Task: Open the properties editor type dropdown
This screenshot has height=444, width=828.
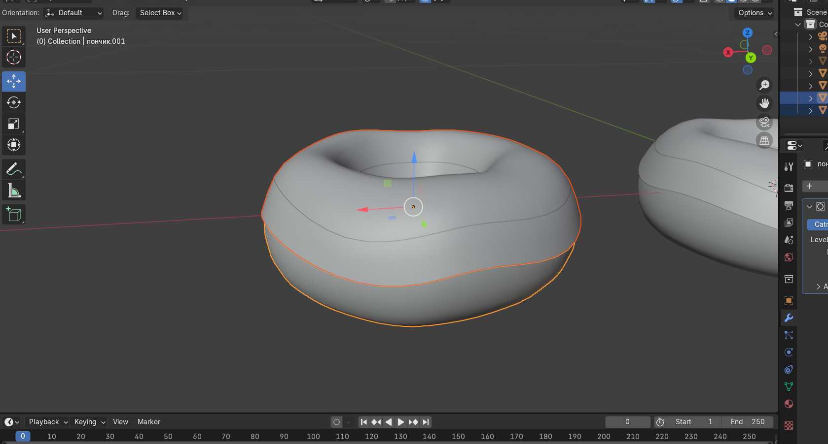Action: click(794, 145)
